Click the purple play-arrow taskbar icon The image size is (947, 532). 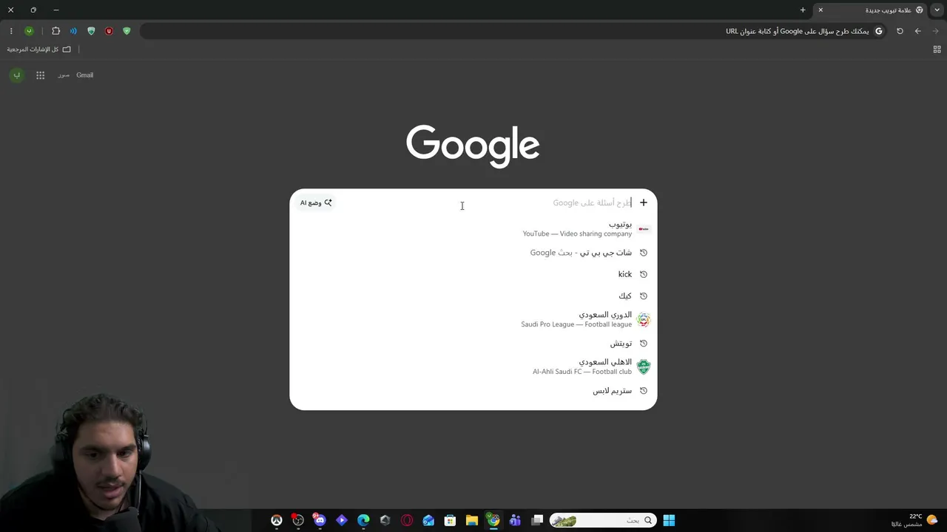pyautogui.click(x=342, y=520)
